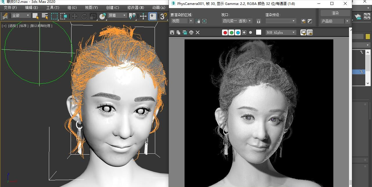Toggle the alpha channel display
This screenshot has width=372, height=187.
244,32
